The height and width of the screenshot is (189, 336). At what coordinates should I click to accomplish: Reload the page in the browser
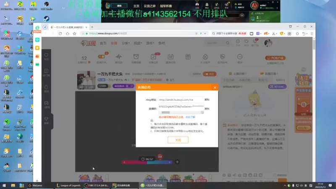tap(60, 34)
